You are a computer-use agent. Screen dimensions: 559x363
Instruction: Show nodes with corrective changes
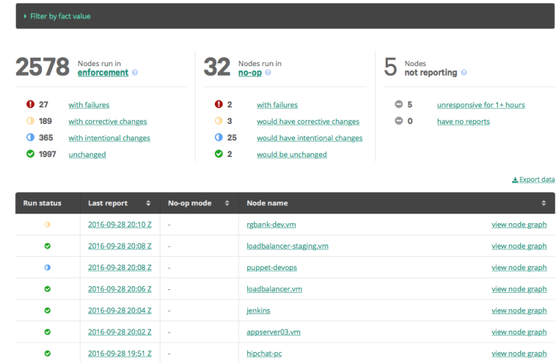[x=107, y=121]
